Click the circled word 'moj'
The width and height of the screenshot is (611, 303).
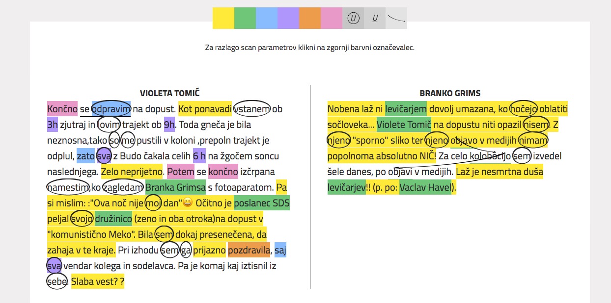[153, 203]
